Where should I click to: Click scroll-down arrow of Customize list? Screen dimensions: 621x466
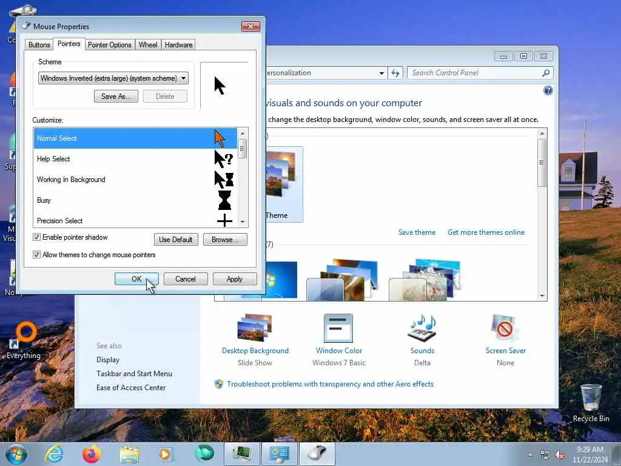coord(243,222)
